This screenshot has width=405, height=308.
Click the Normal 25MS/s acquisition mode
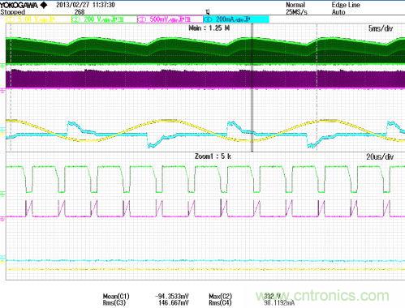click(x=296, y=8)
